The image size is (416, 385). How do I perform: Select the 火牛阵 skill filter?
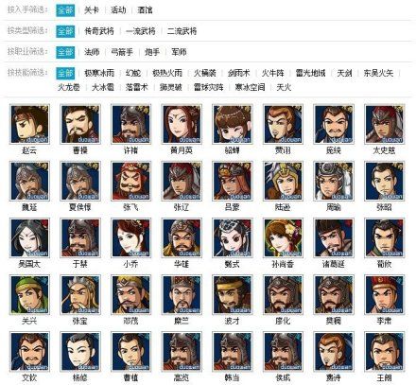coord(272,73)
